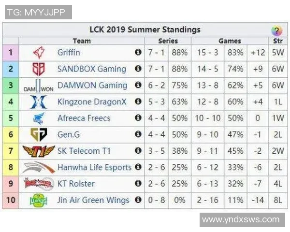The height and width of the screenshot is (232, 290).
Task: Click the Str column header
Action: (x=277, y=41)
